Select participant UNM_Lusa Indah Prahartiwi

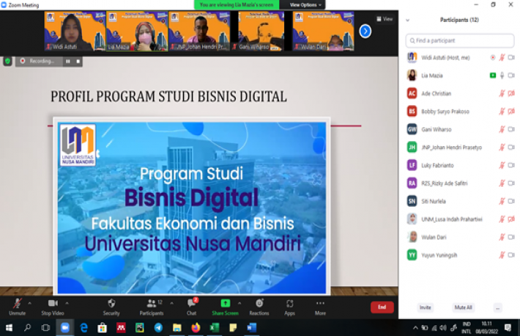[x=460, y=219]
